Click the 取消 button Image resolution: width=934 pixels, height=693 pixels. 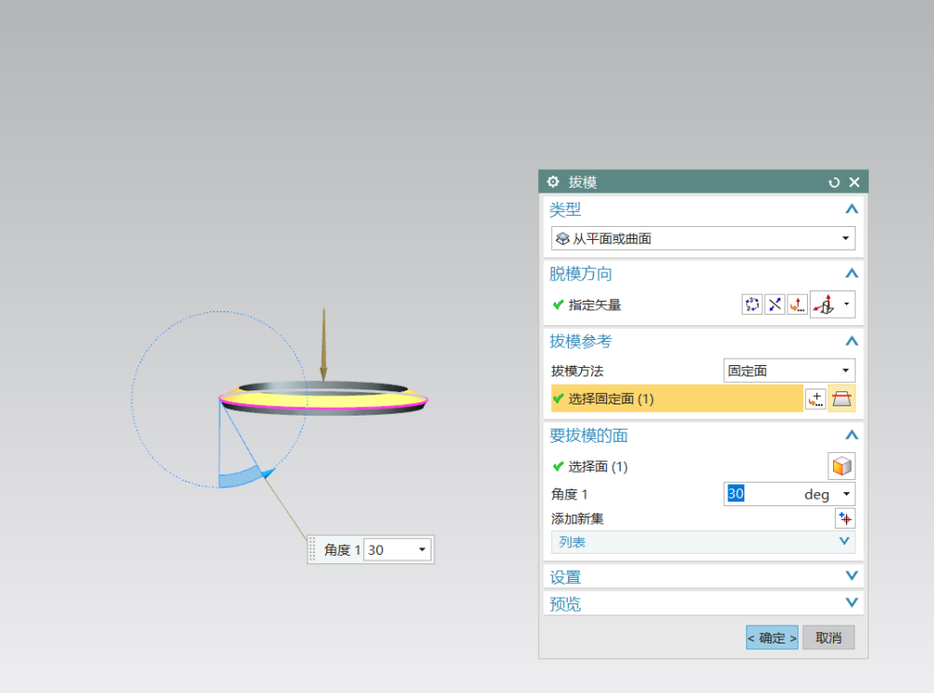[x=828, y=638]
